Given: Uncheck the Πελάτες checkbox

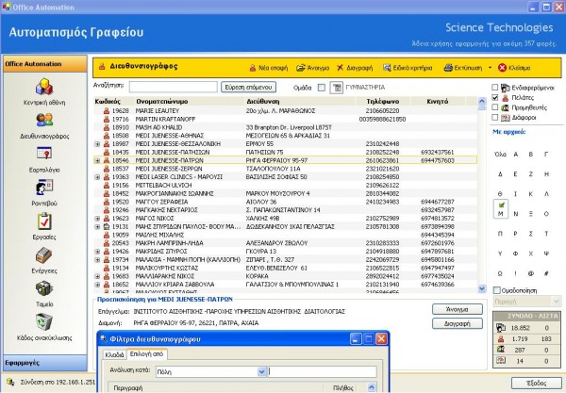Looking at the screenshot, I should [x=495, y=97].
